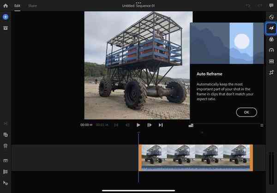Switch to the Share tab
Viewport: 277px width, 193px height.
point(32,6)
